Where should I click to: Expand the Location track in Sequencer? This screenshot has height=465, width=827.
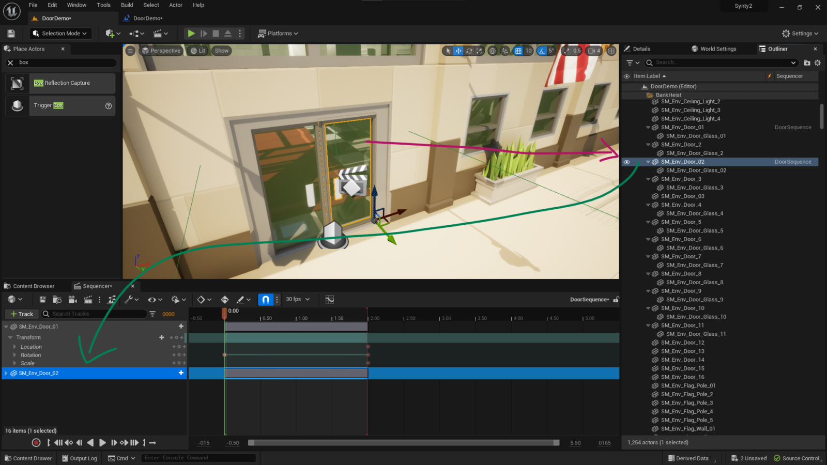coord(15,347)
